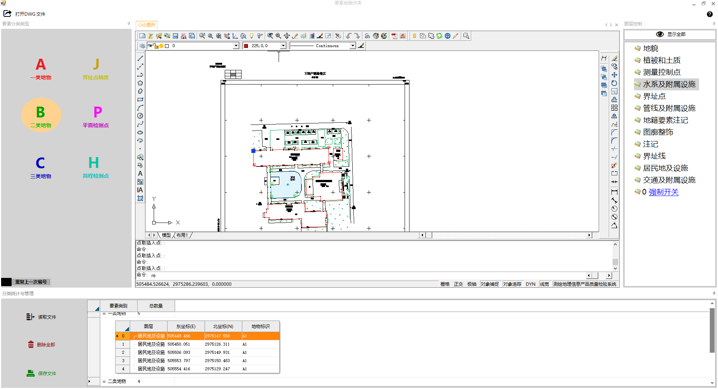This screenshot has height=389, width=718.
Task: Select the Erase tool in modify toolbar
Action: tap(614, 58)
